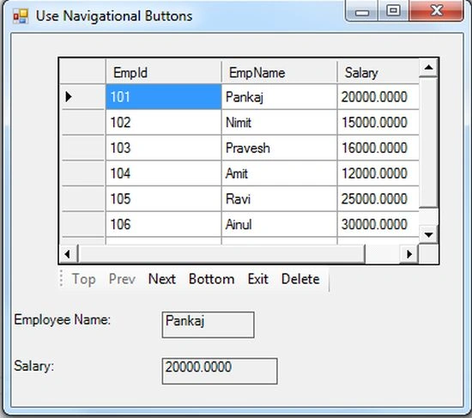
Task: Click the vertical scrollbar down arrow
Action: 428,234
